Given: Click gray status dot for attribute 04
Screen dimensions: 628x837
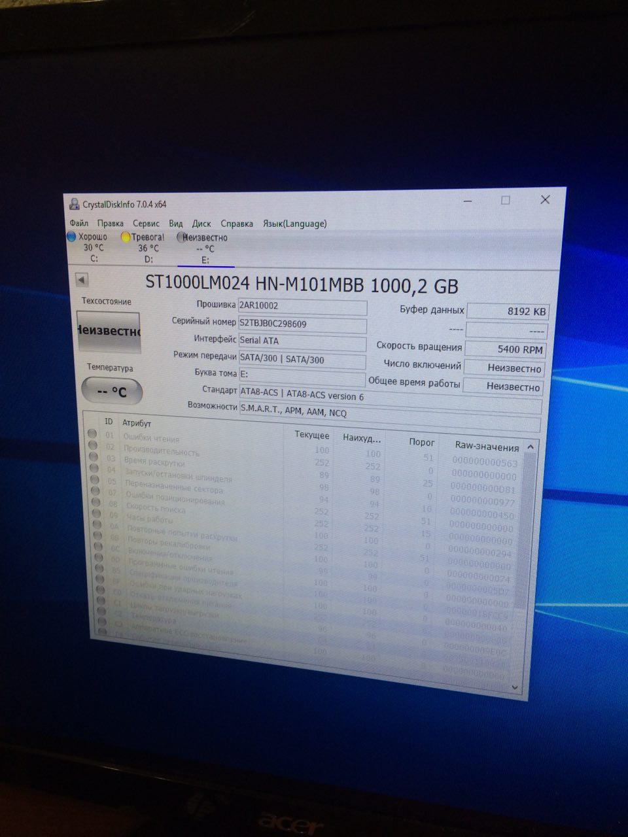Looking at the screenshot, I should 94,468.
